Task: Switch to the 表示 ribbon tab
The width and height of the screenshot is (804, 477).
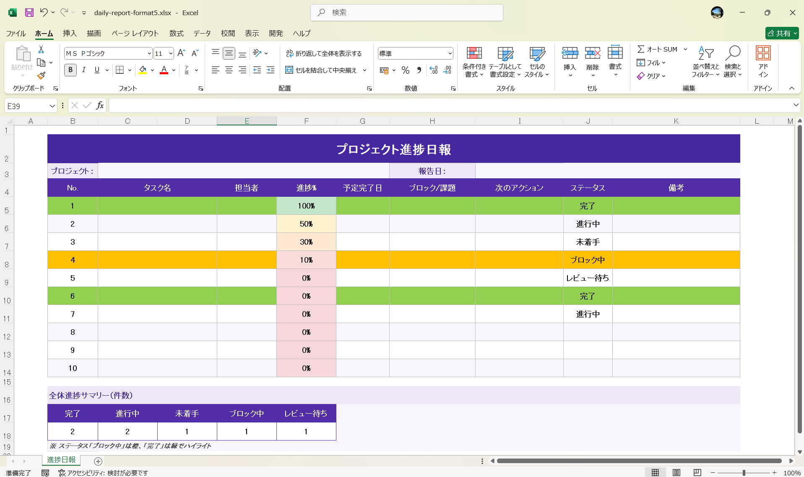Action: click(x=252, y=33)
